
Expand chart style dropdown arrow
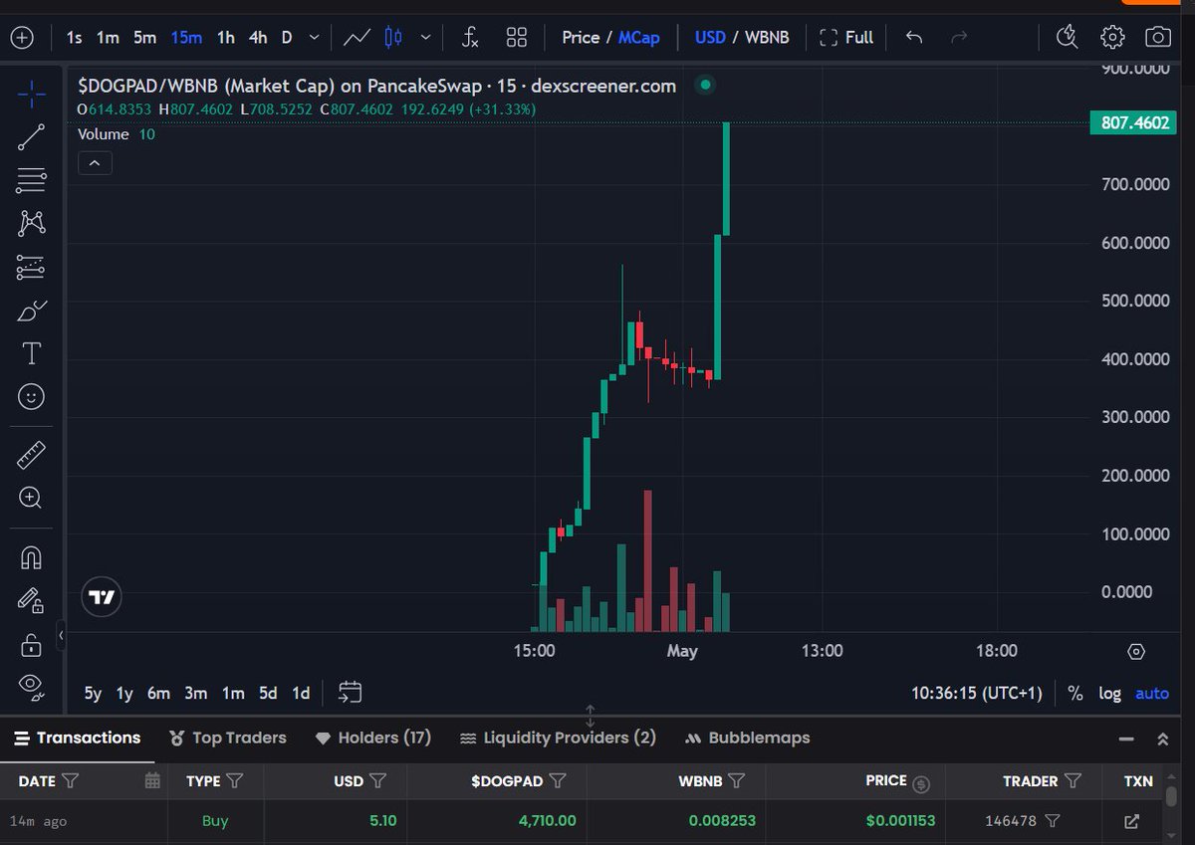tap(425, 38)
